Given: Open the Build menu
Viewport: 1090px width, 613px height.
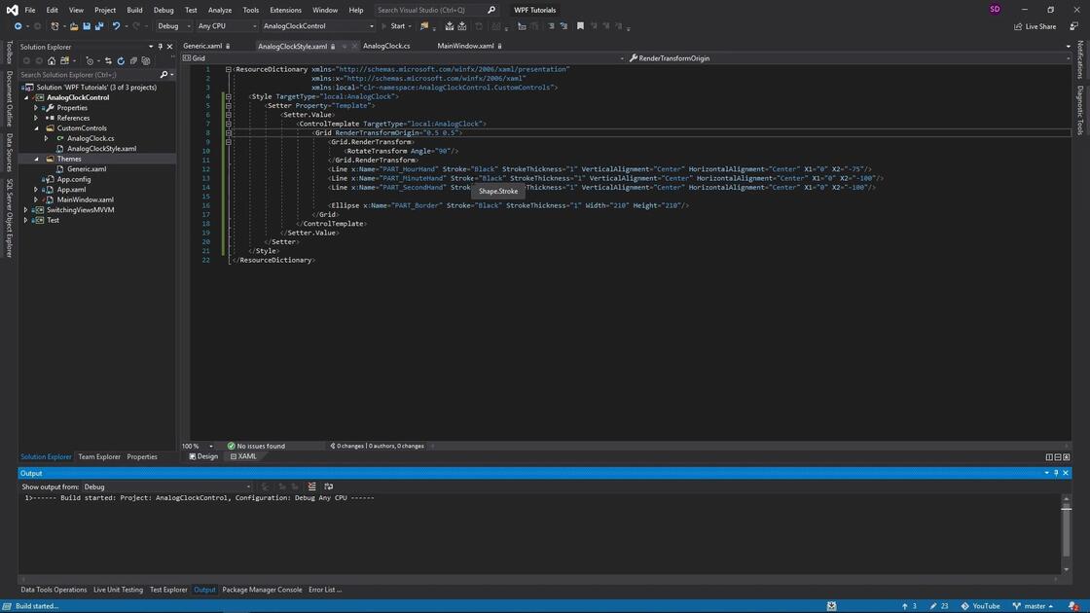Looking at the screenshot, I should [134, 11].
